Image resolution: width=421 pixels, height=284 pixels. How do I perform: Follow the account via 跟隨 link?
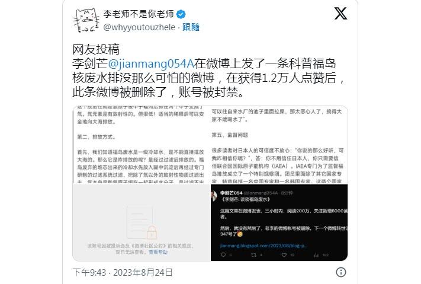pos(191,27)
